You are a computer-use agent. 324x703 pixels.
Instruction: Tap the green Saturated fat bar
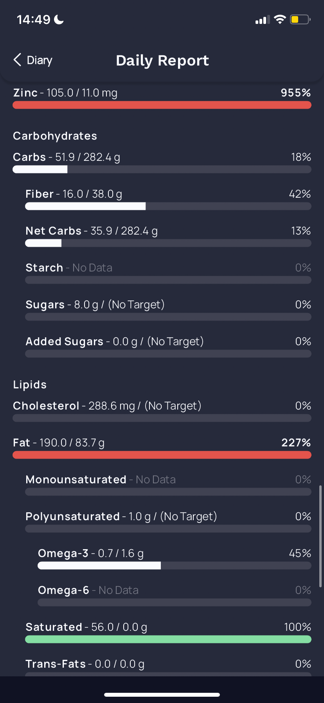click(x=168, y=639)
